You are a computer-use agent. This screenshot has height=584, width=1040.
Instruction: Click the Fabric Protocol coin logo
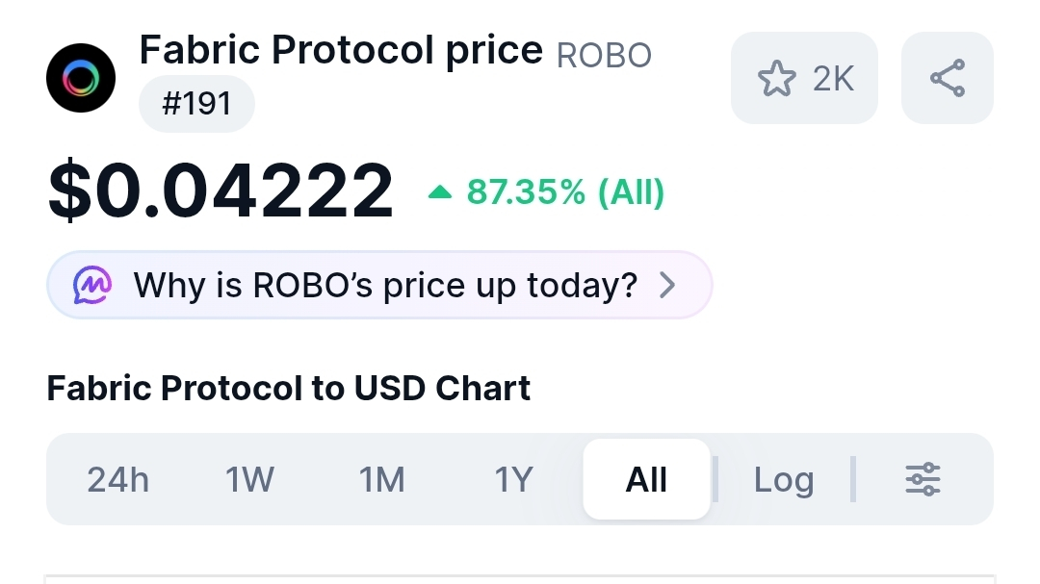tap(81, 78)
